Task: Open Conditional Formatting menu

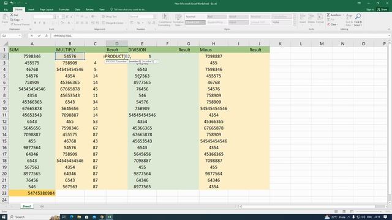Action: pos(165,20)
